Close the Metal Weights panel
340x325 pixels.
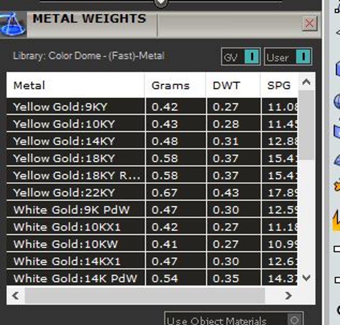(x=309, y=23)
